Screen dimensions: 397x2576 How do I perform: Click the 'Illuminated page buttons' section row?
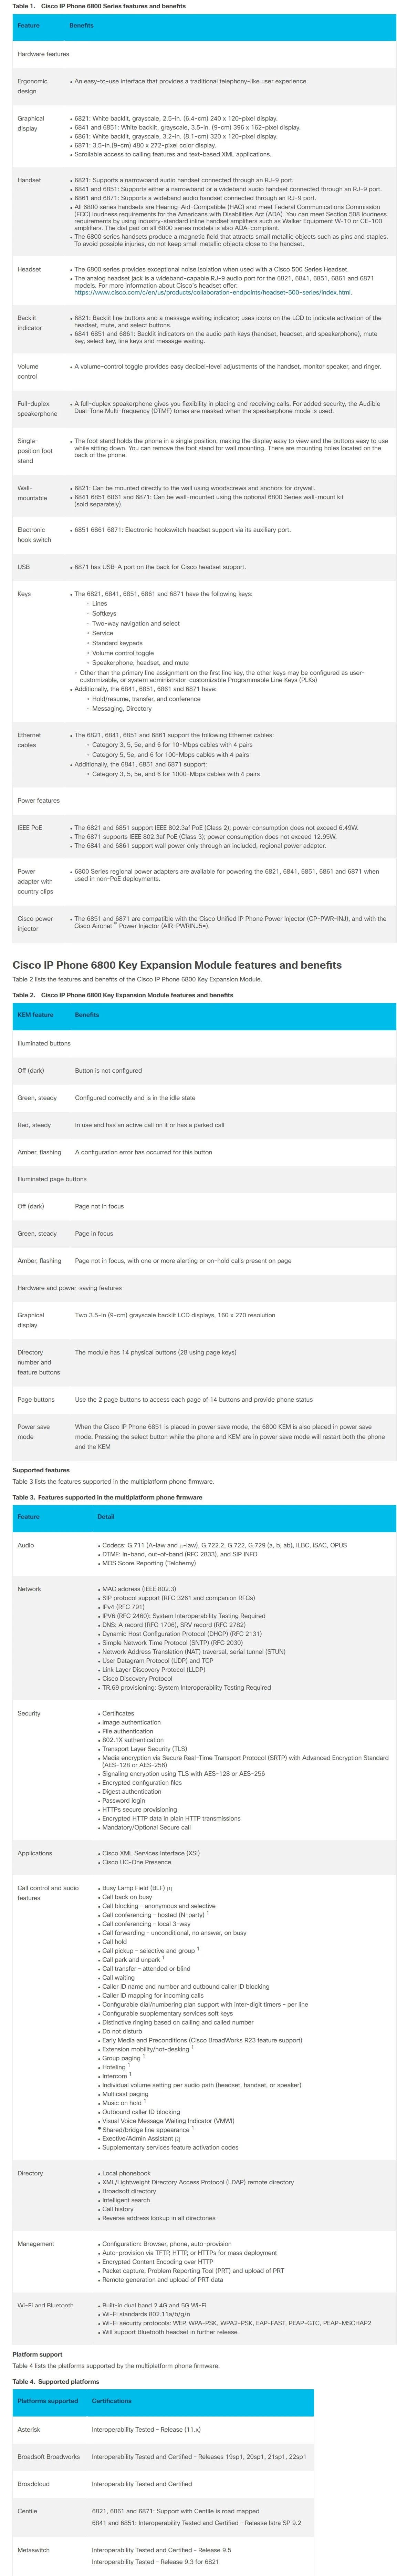[204, 1179]
